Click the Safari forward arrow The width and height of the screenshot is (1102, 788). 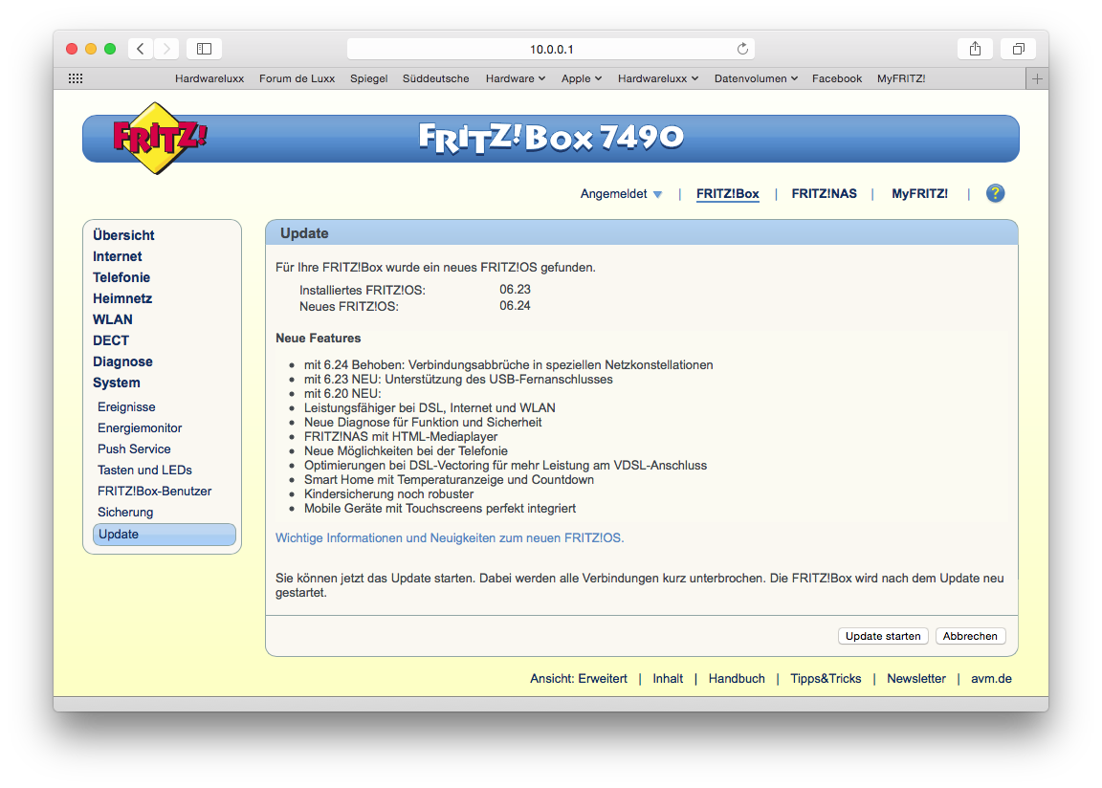click(x=166, y=49)
